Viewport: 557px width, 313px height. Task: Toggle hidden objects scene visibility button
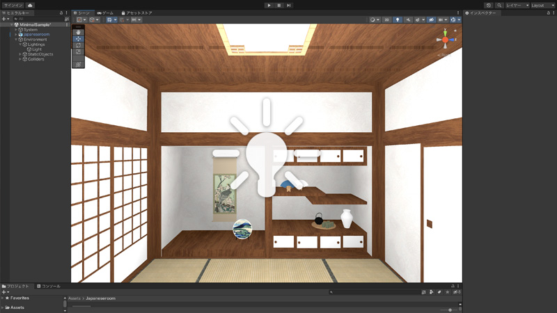[x=431, y=20]
